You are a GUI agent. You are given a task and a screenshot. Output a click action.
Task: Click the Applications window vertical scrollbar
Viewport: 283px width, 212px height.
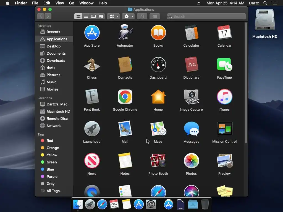[246, 83]
